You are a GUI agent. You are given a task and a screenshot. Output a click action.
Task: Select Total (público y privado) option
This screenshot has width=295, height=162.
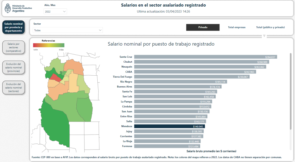[270, 27]
